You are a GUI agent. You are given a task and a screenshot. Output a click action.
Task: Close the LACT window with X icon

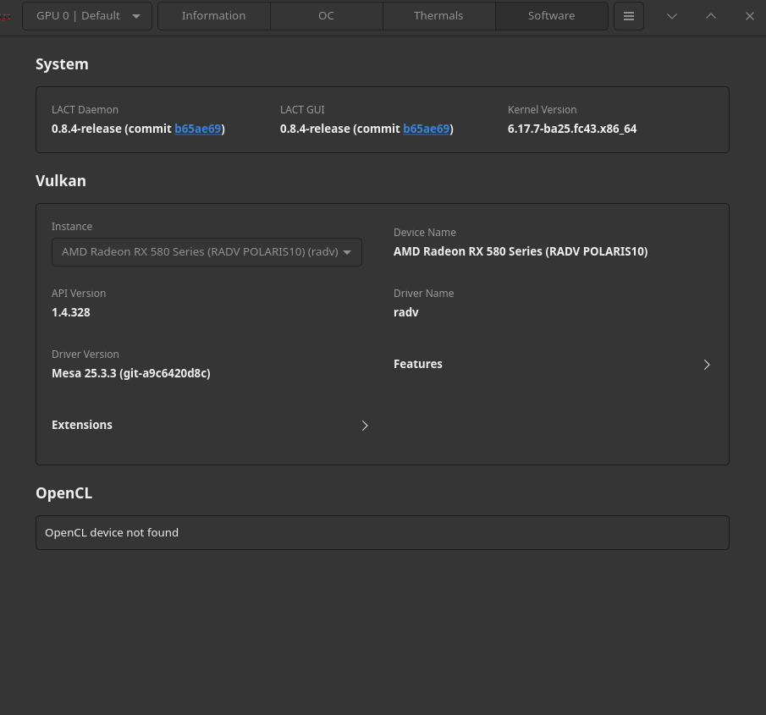749,16
